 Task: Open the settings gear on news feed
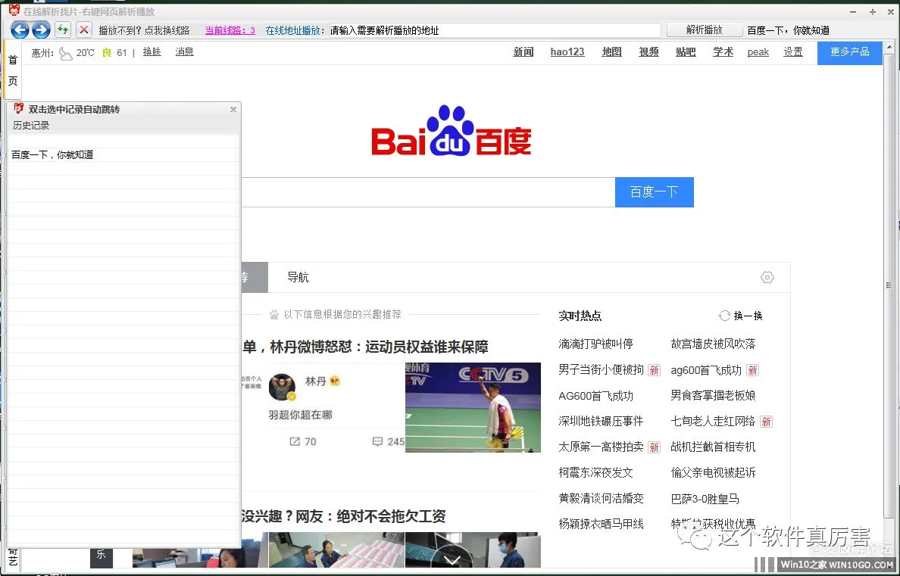point(767,278)
